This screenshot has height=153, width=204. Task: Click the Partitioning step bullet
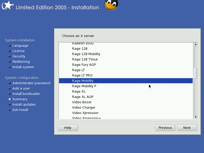(10, 62)
